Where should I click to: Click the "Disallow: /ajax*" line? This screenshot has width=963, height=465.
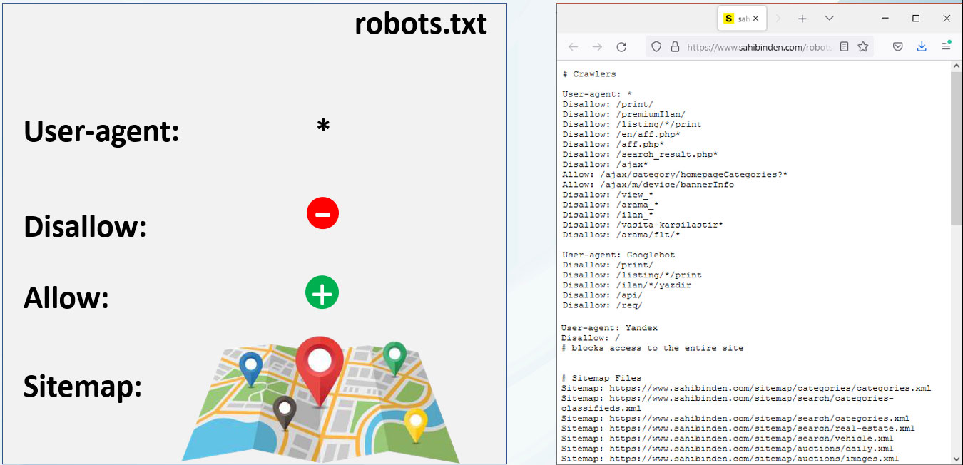pyautogui.click(x=605, y=164)
